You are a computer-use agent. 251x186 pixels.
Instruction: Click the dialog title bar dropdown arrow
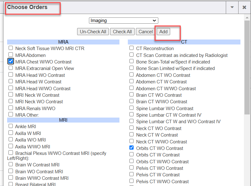pyautogui.click(x=232, y=7)
